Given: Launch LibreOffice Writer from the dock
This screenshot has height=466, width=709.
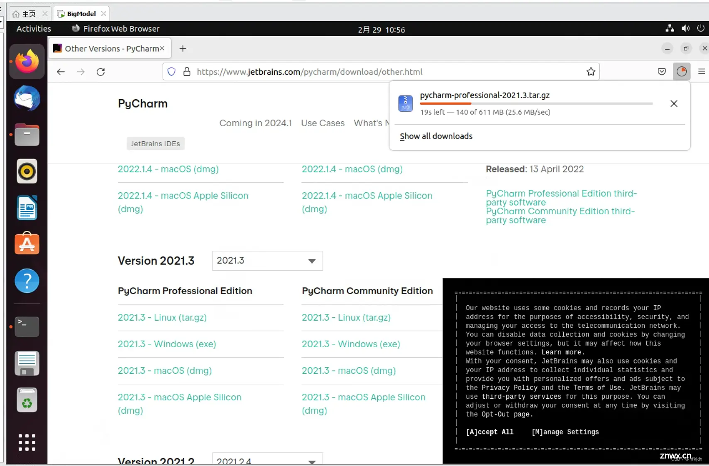Looking at the screenshot, I should pyautogui.click(x=27, y=208).
